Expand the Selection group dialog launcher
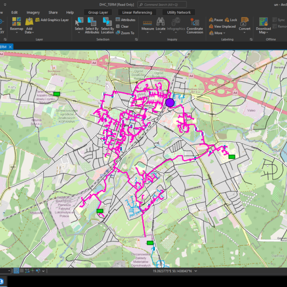287x287 pixels. click(x=136, y=40)
